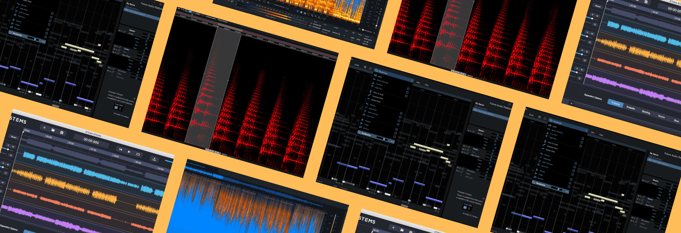
Task: Click the Bass Drum track in the center window mixer
Action: 475,156
